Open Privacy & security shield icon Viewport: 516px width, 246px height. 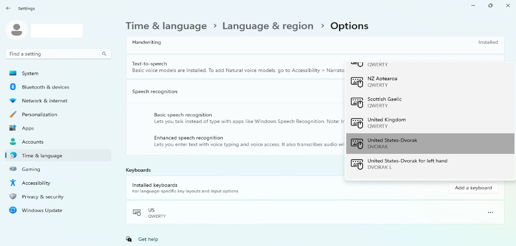click(13, 197)
